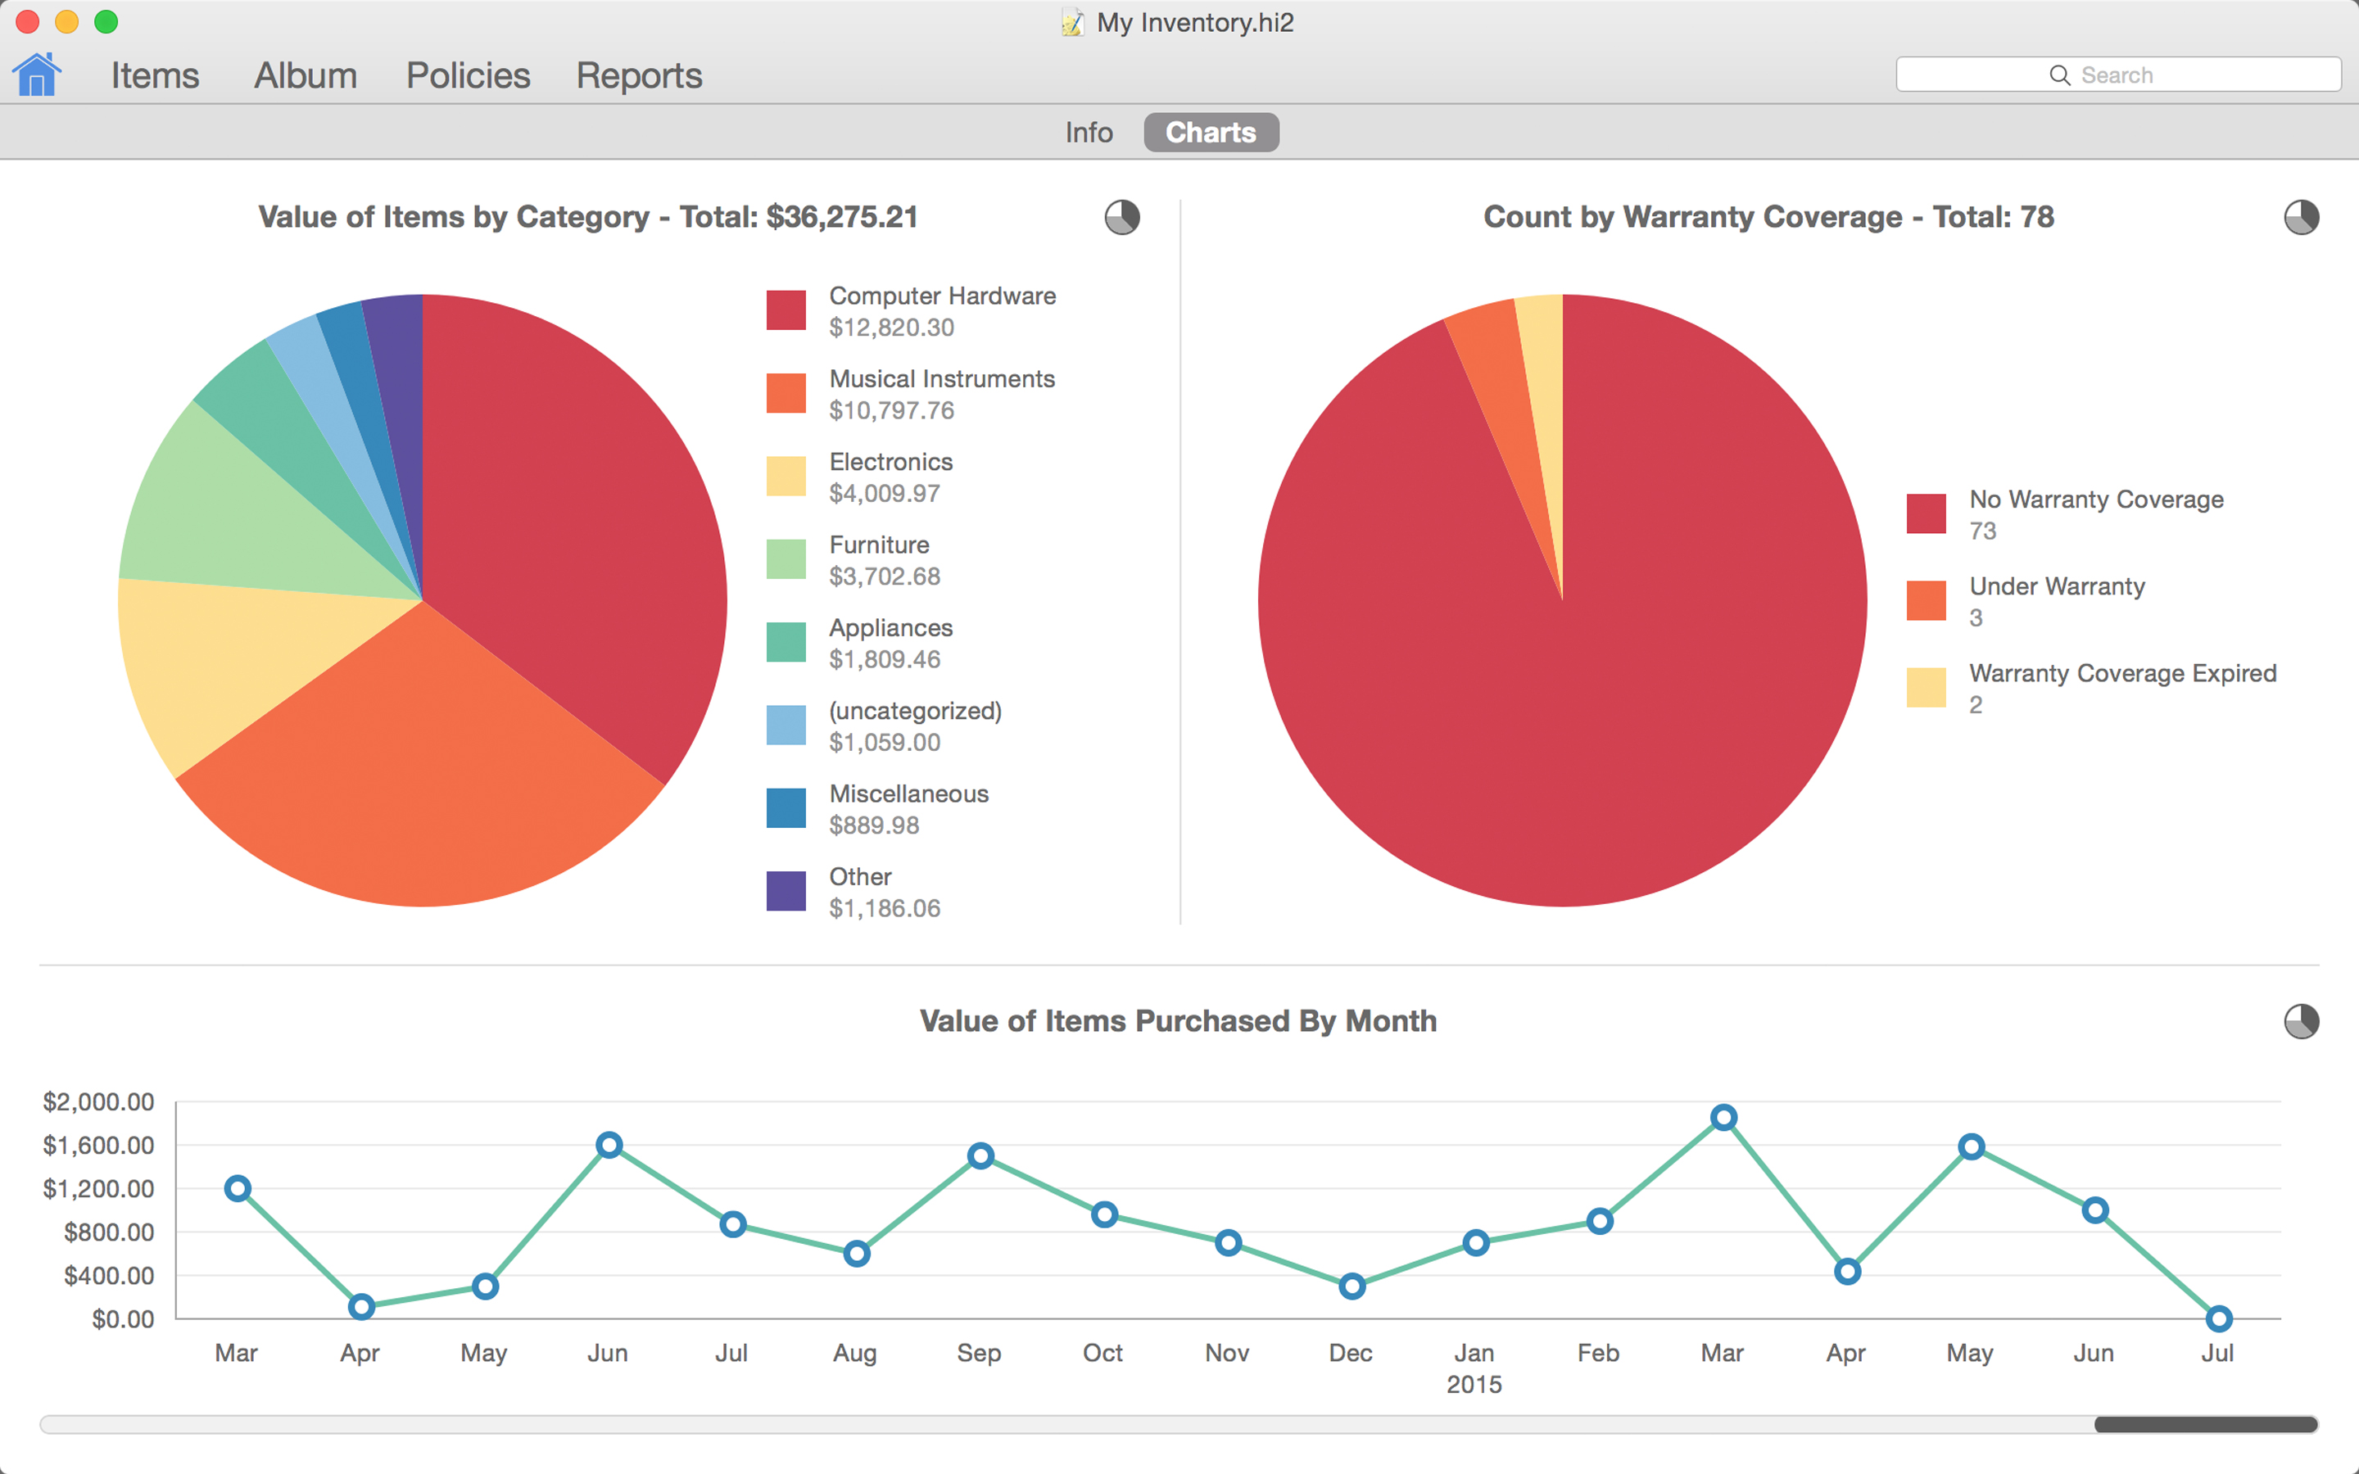Go to the Album section
The width and height of the screenshot is (2359, 1474).
[x=305, y=75]
